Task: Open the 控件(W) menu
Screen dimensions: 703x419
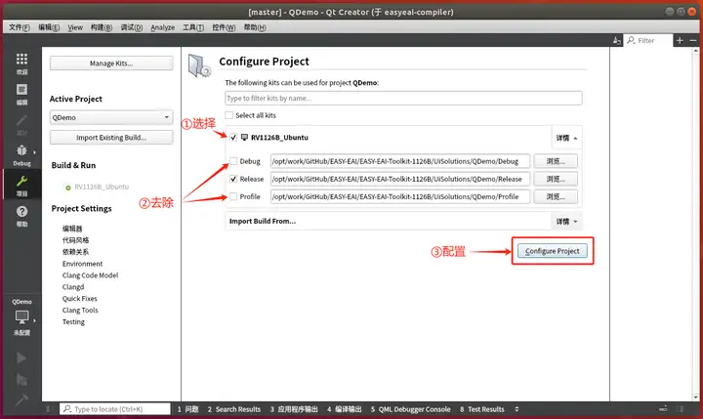Action: click(x=224, y=27)
